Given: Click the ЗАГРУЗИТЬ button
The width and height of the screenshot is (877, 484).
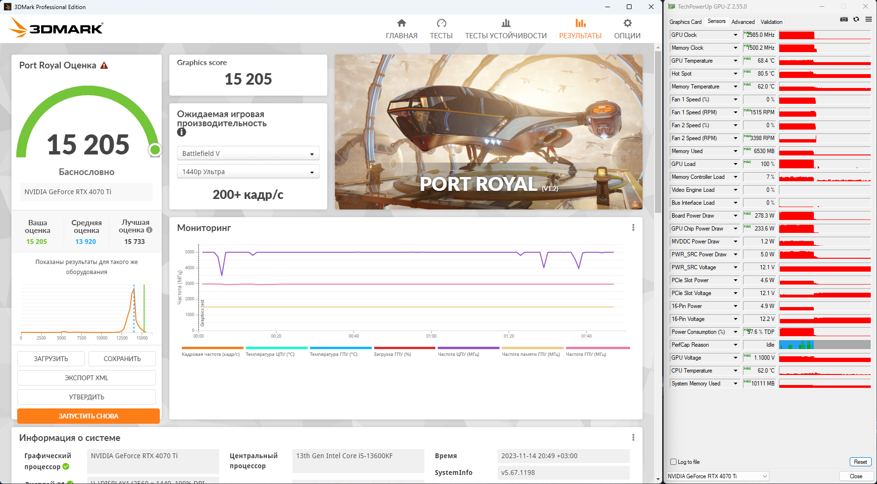Looking at the screenshot, I should pyautogui.click(x=51, y=359).
